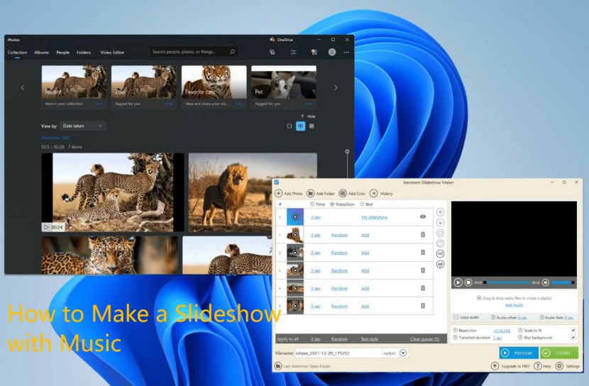589x386 pixels.
Task: Hide the Photos highlights row
Action: pos(308,116)
